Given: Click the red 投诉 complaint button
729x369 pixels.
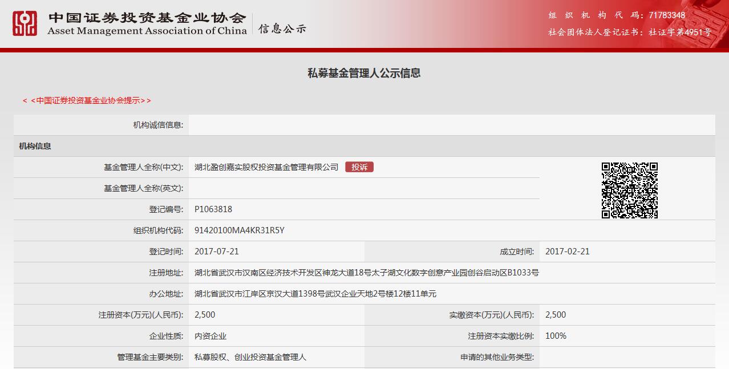Looking at the screenshot, I should coord(359,167).
